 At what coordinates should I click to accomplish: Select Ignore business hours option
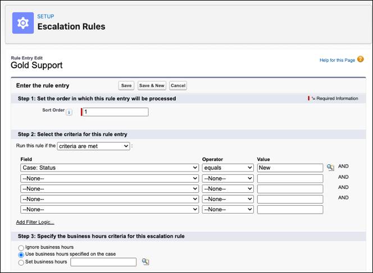(21, 248)
